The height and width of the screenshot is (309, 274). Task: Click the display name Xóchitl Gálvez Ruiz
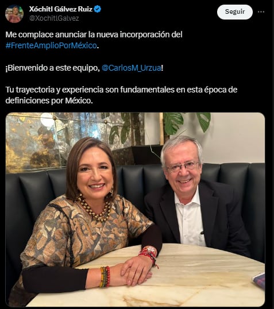point(61,9)
